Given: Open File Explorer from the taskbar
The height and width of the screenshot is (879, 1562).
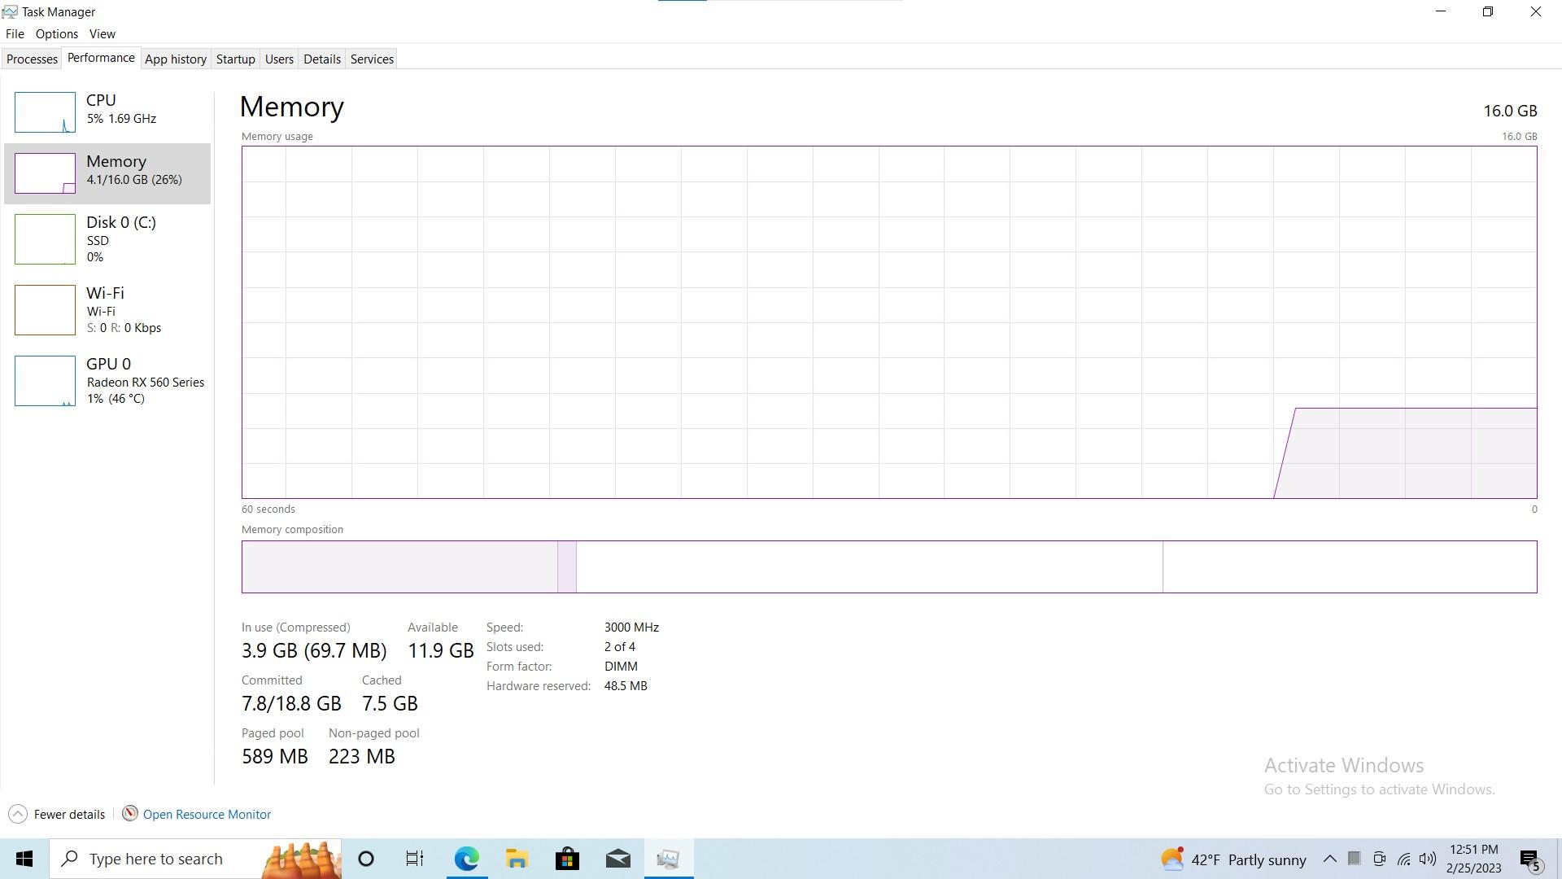Looking at the screenshot, I should (516, 859).
